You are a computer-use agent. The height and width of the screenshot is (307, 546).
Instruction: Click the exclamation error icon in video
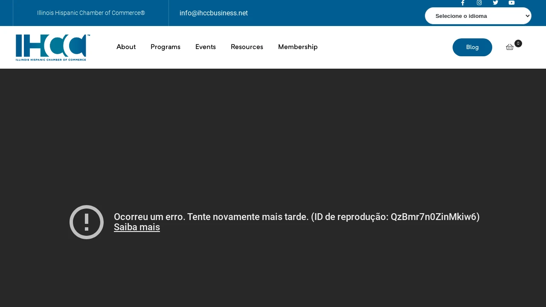87,222
